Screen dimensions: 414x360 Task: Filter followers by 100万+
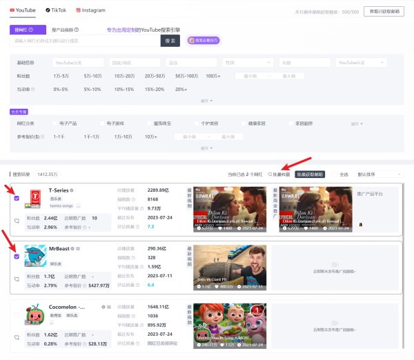point(213,76)
